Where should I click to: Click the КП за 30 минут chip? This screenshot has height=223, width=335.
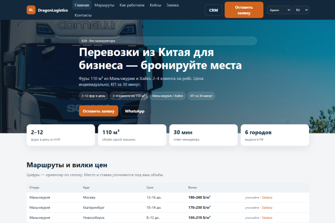click(x=201, y=96)
